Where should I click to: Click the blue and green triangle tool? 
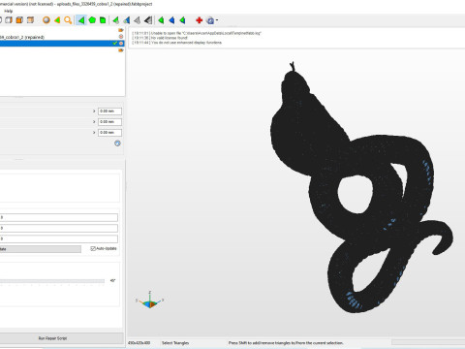(127, 20)
